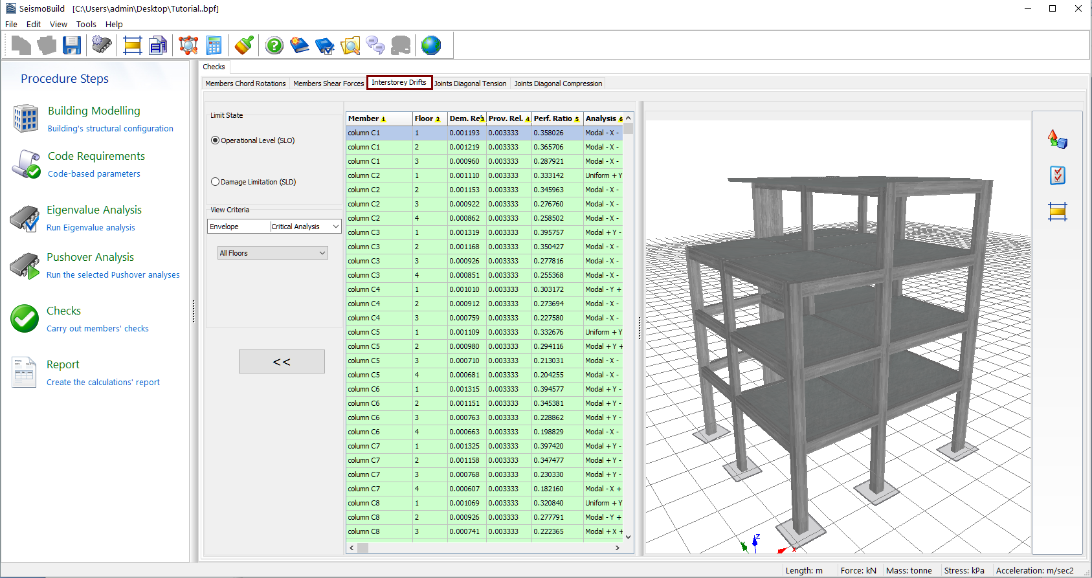The image size is (1092, 578).
Task: Click the red checklist icon beside 3D view
Action: 1057,175
